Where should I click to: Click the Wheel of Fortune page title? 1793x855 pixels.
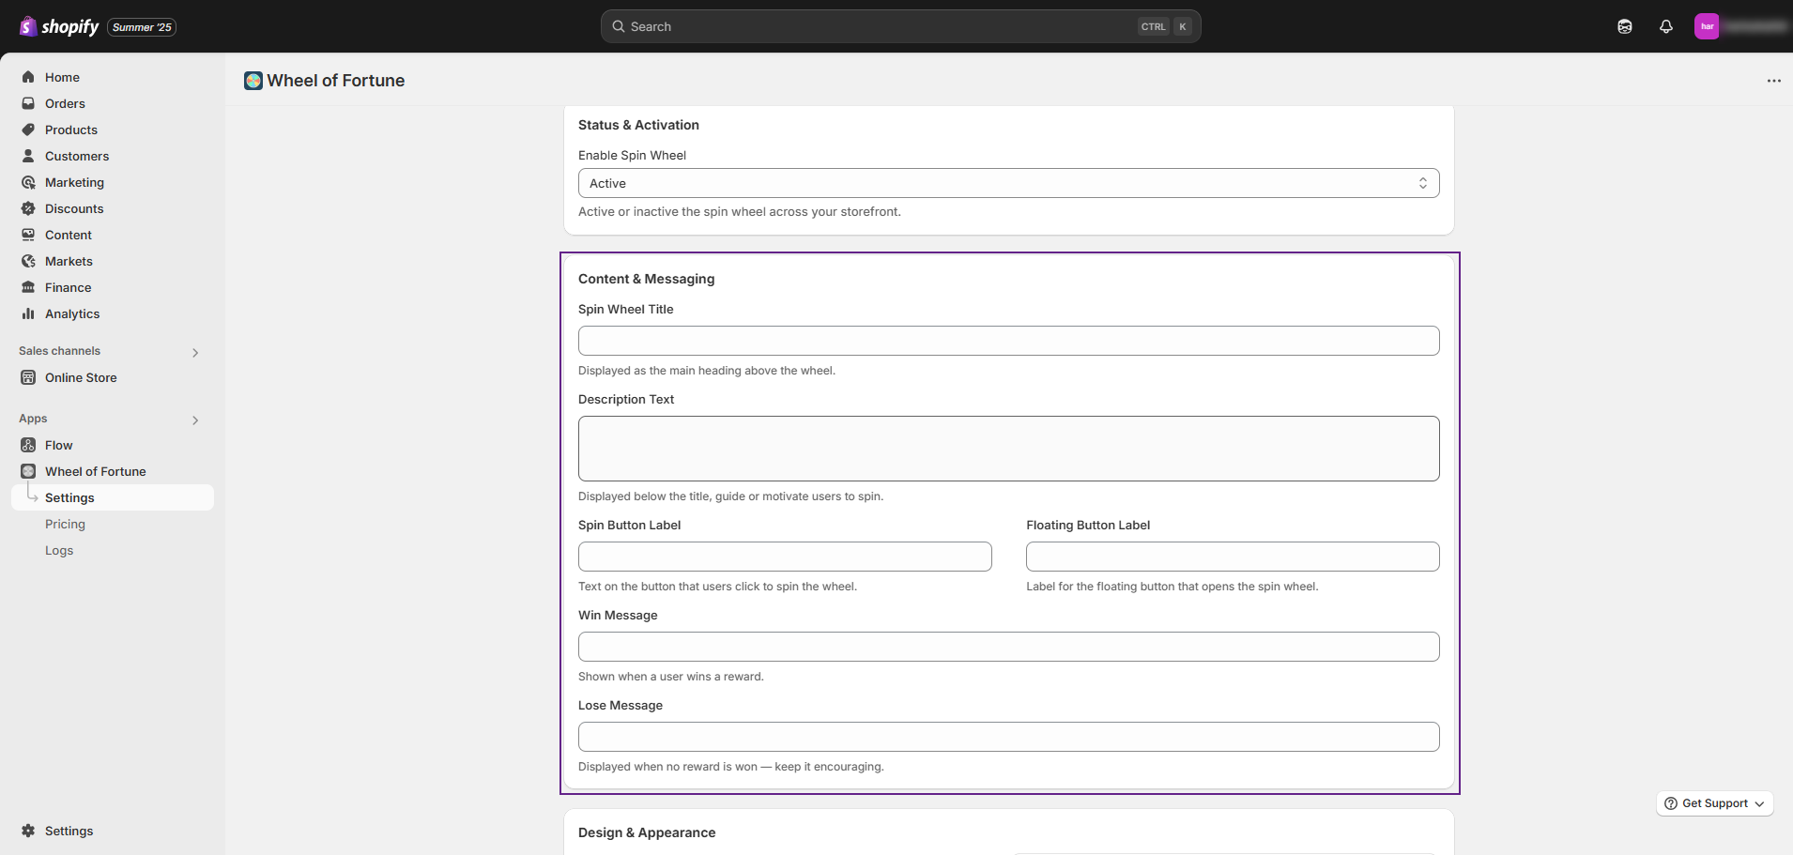pyautogui.click(x=335, y=81)
